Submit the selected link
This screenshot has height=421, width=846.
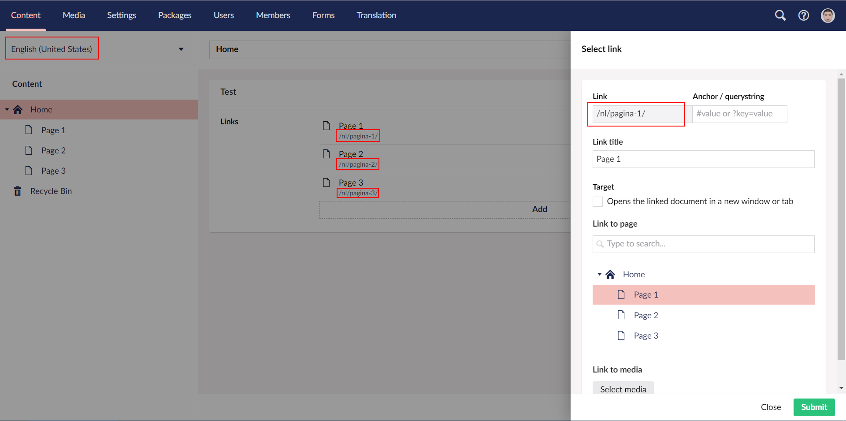coord(813,407)
